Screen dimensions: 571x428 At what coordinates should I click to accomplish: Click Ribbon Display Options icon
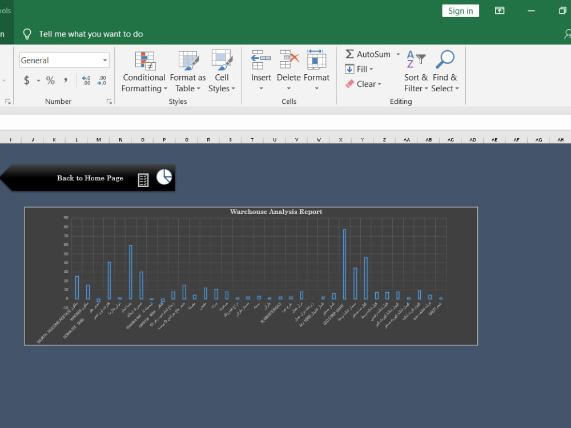click(500, 10)
